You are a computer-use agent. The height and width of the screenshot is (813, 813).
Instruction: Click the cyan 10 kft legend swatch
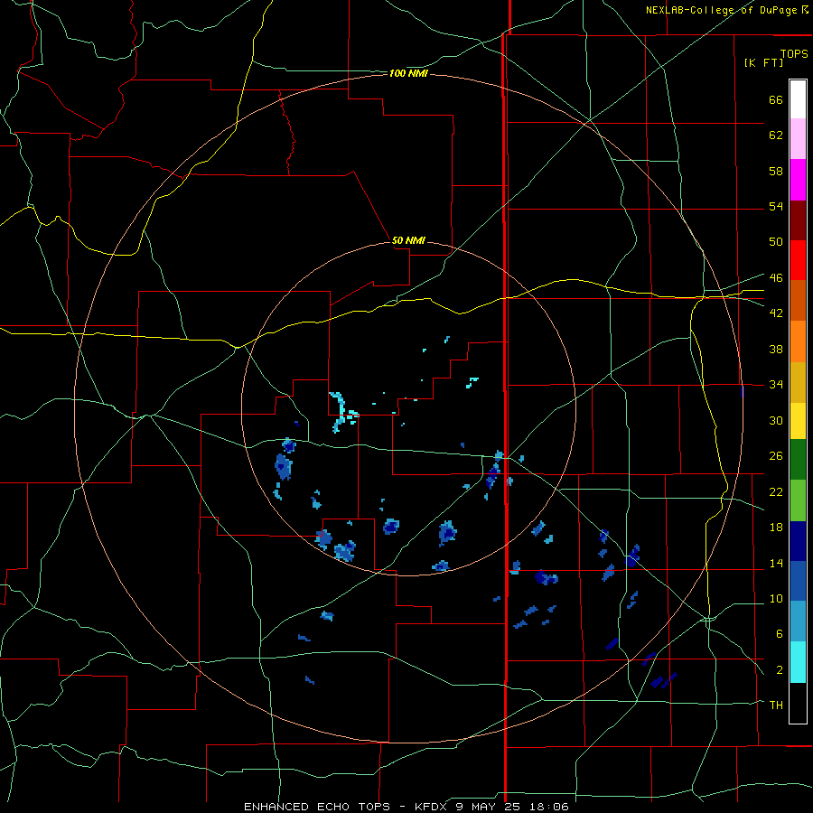tap(798, 662)
